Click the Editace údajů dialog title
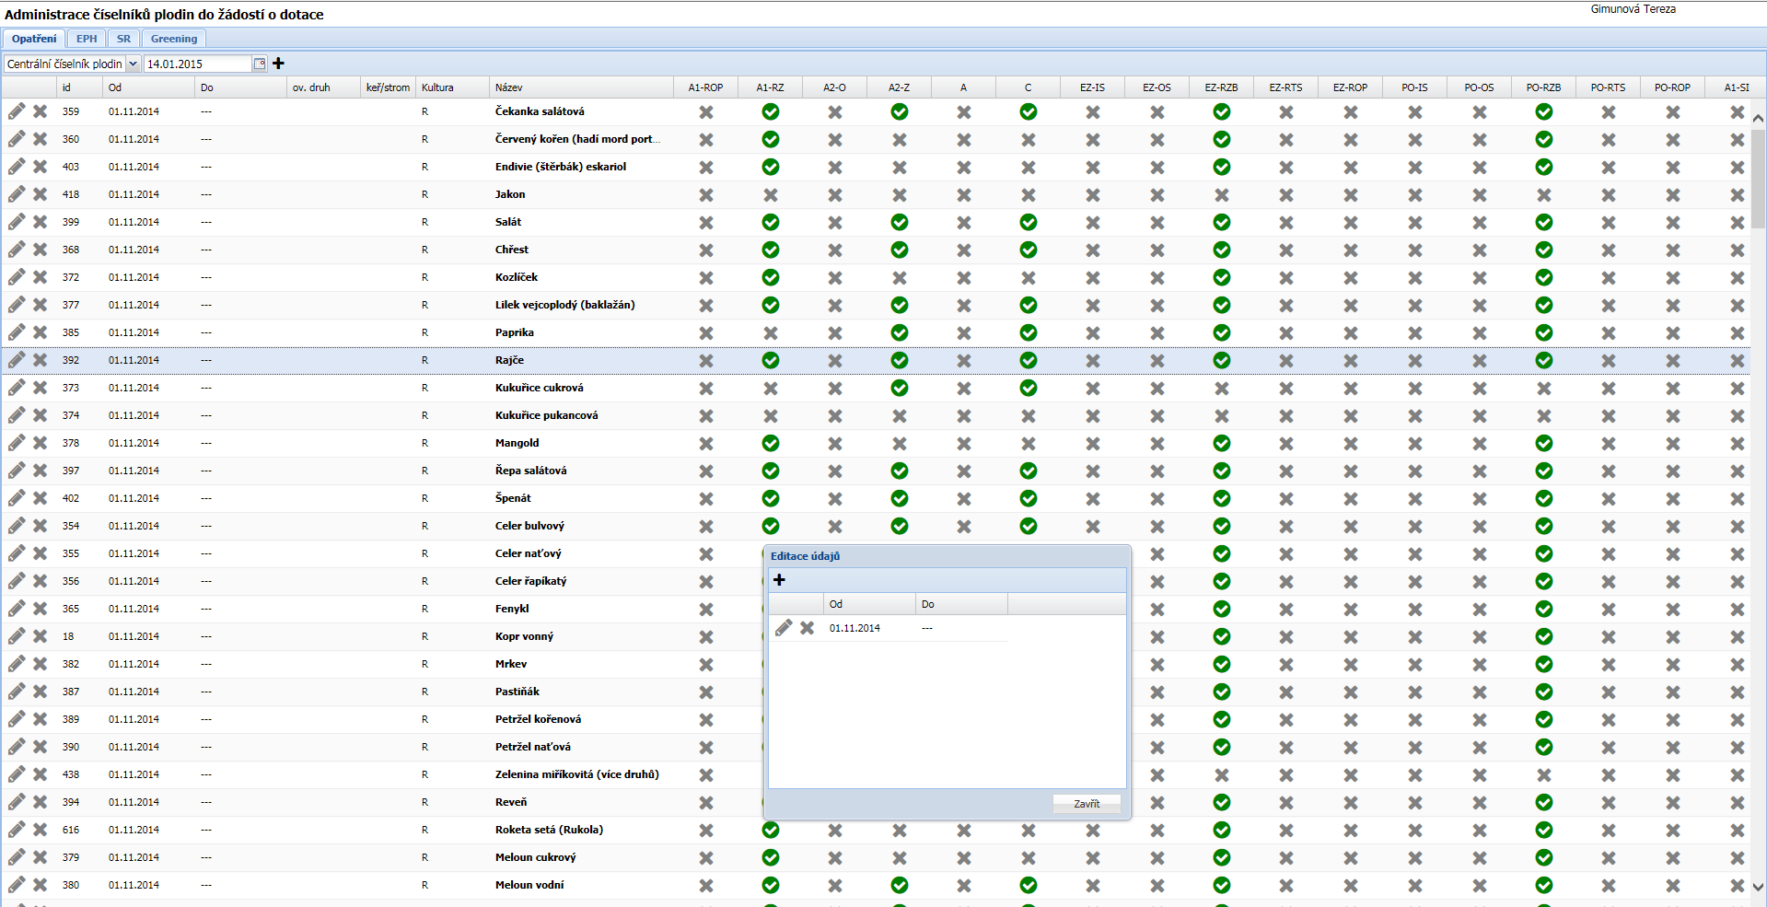Image resolution: width=1767 pixels, height=907 pixels. point(805,556)
